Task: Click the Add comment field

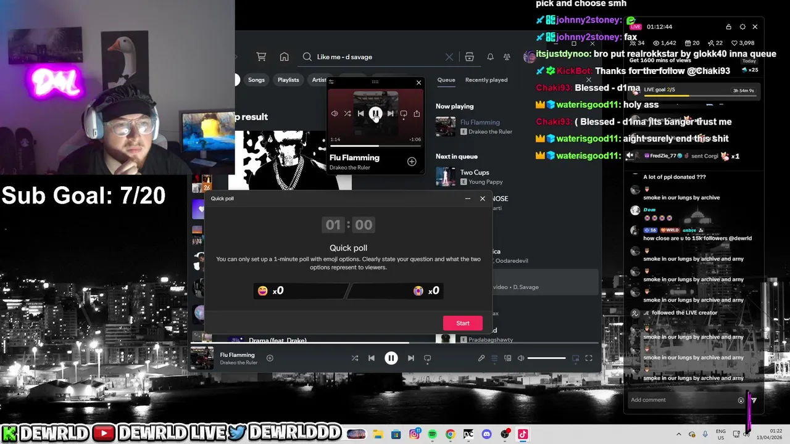Action: 682,400
